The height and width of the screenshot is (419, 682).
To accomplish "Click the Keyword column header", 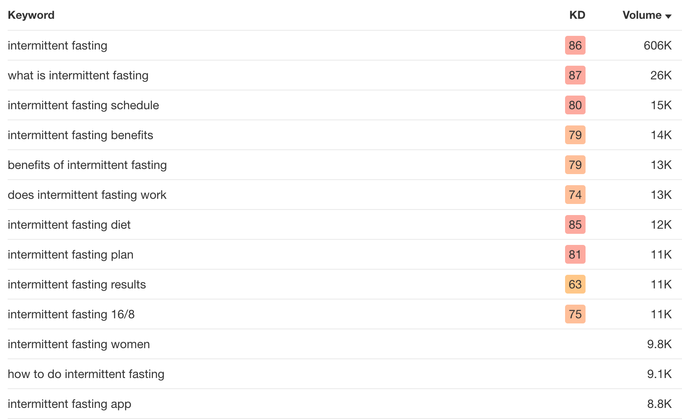I will click(x=31, y=15).
